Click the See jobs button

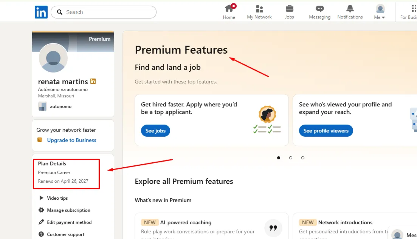click(x=155, y=131)
